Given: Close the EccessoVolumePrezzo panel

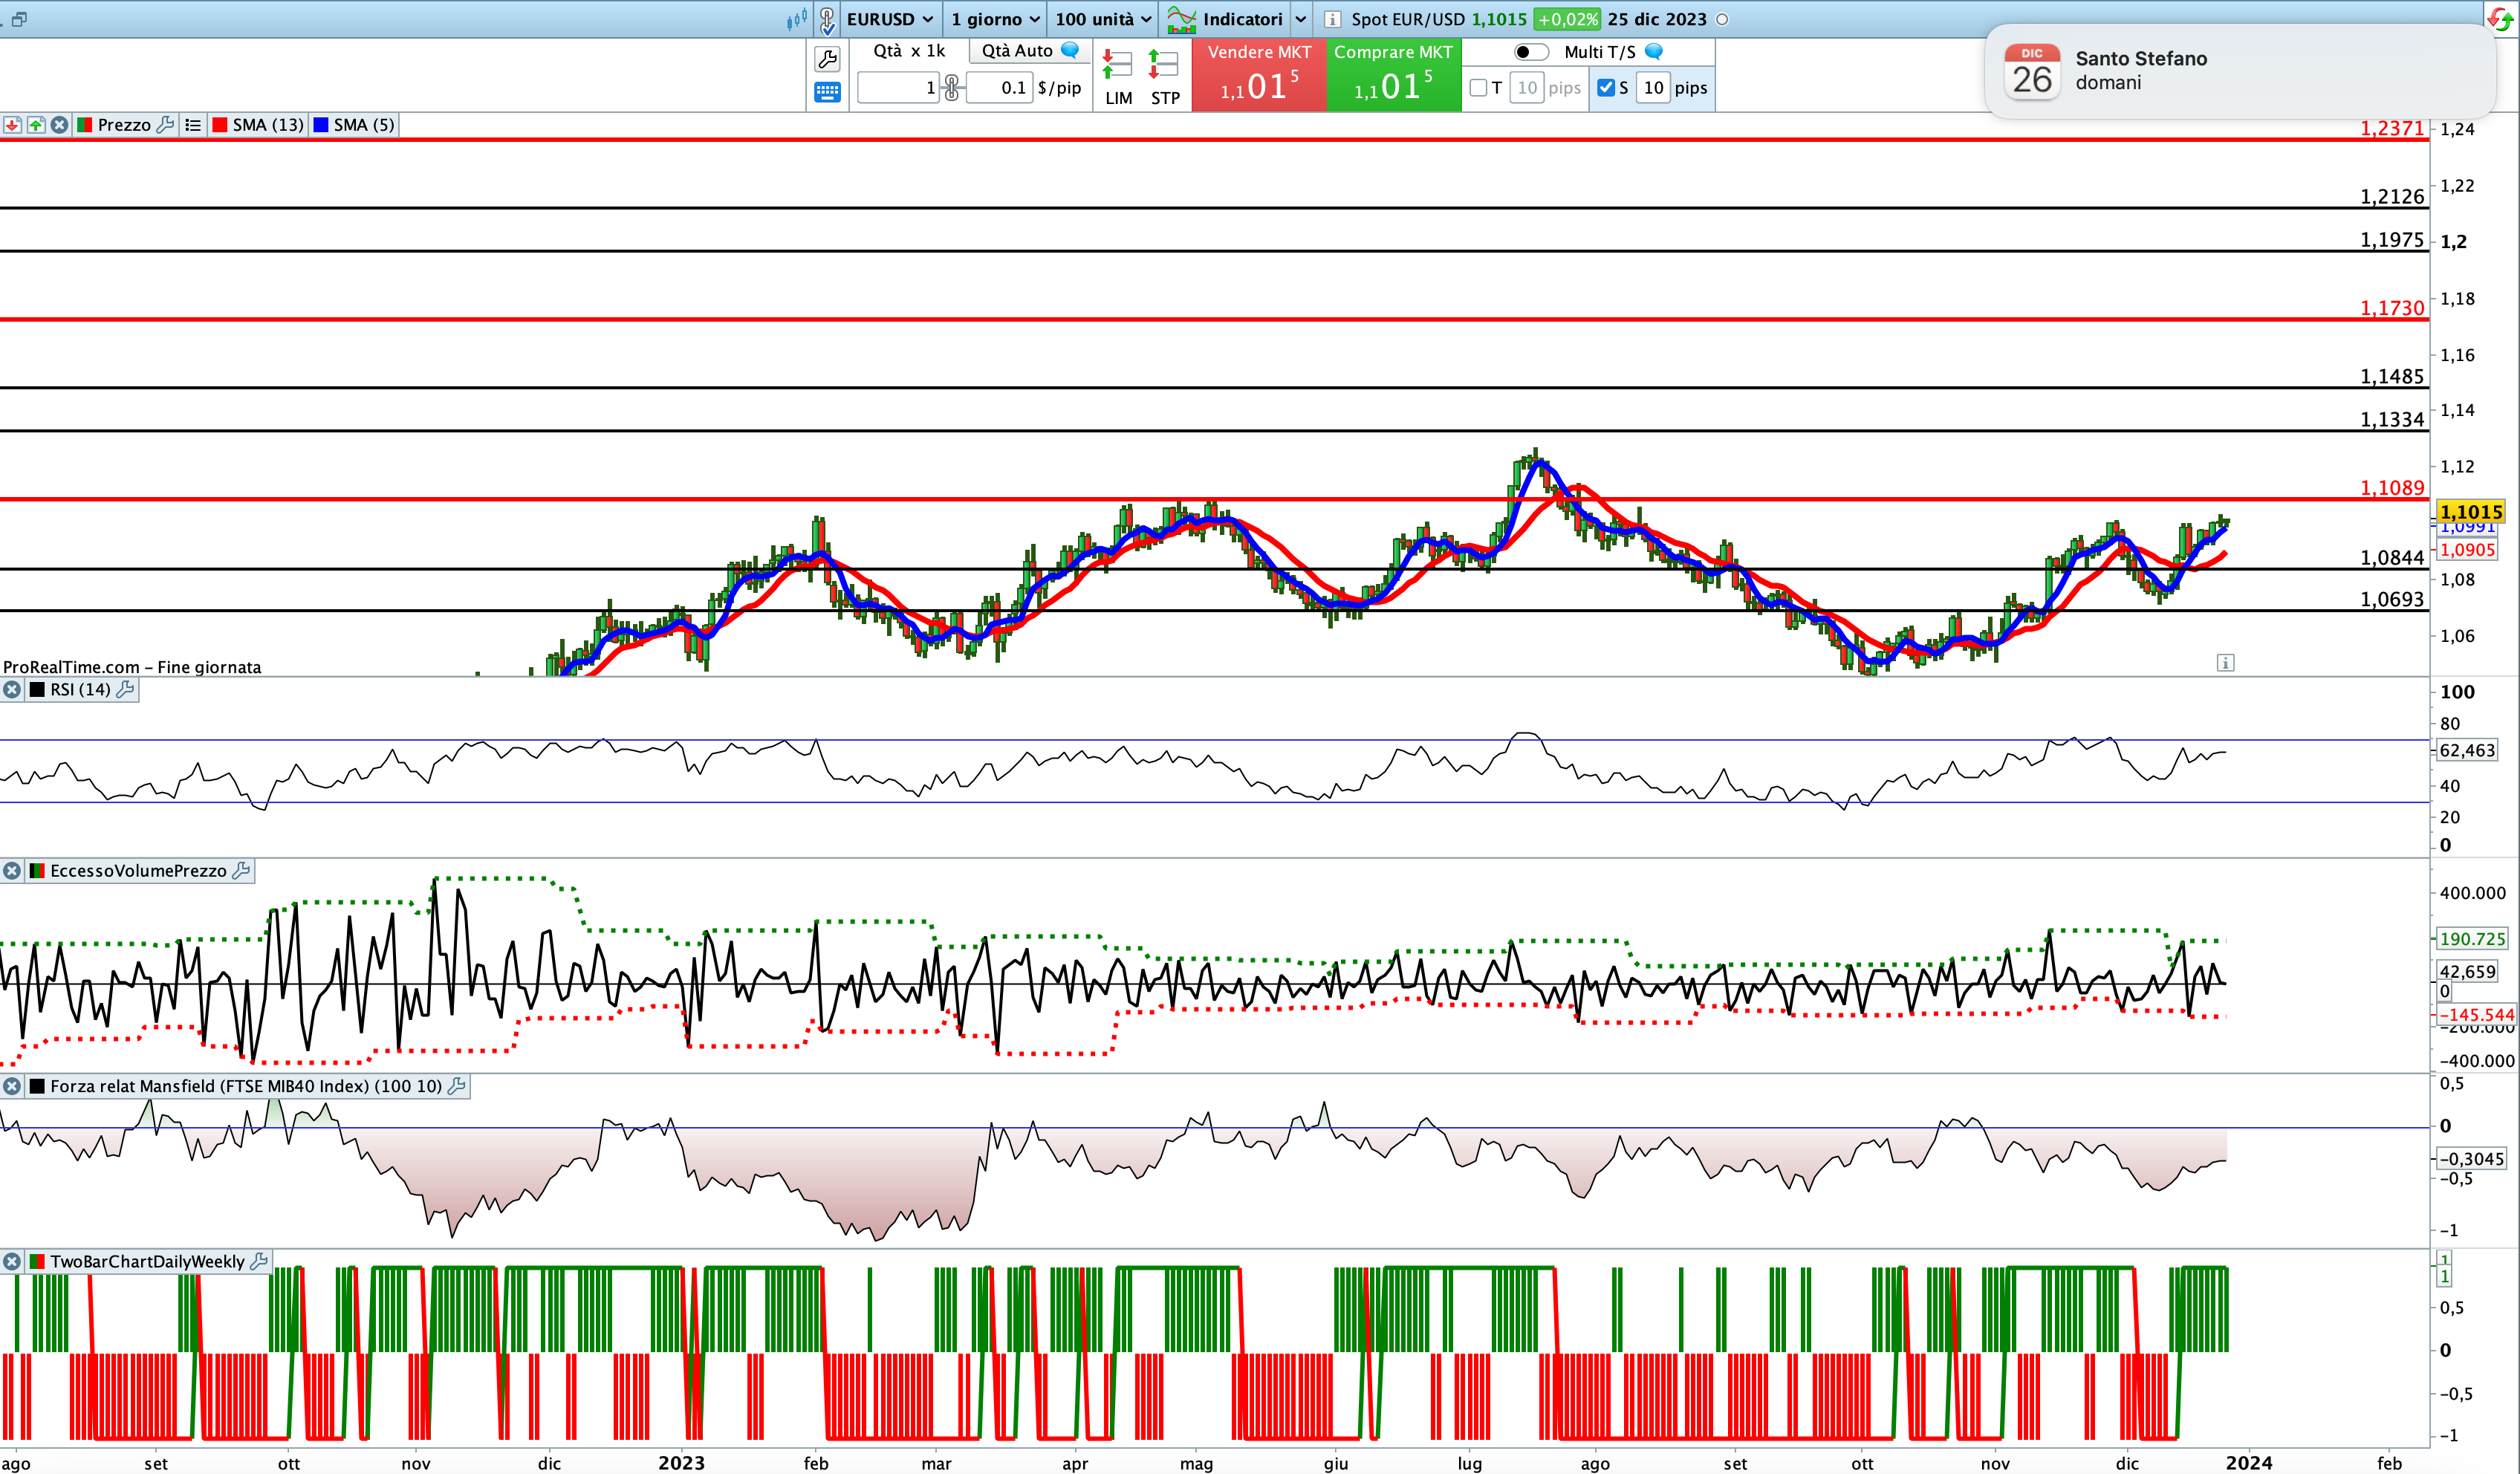Looking at the screenshot, I should [12, 871].
